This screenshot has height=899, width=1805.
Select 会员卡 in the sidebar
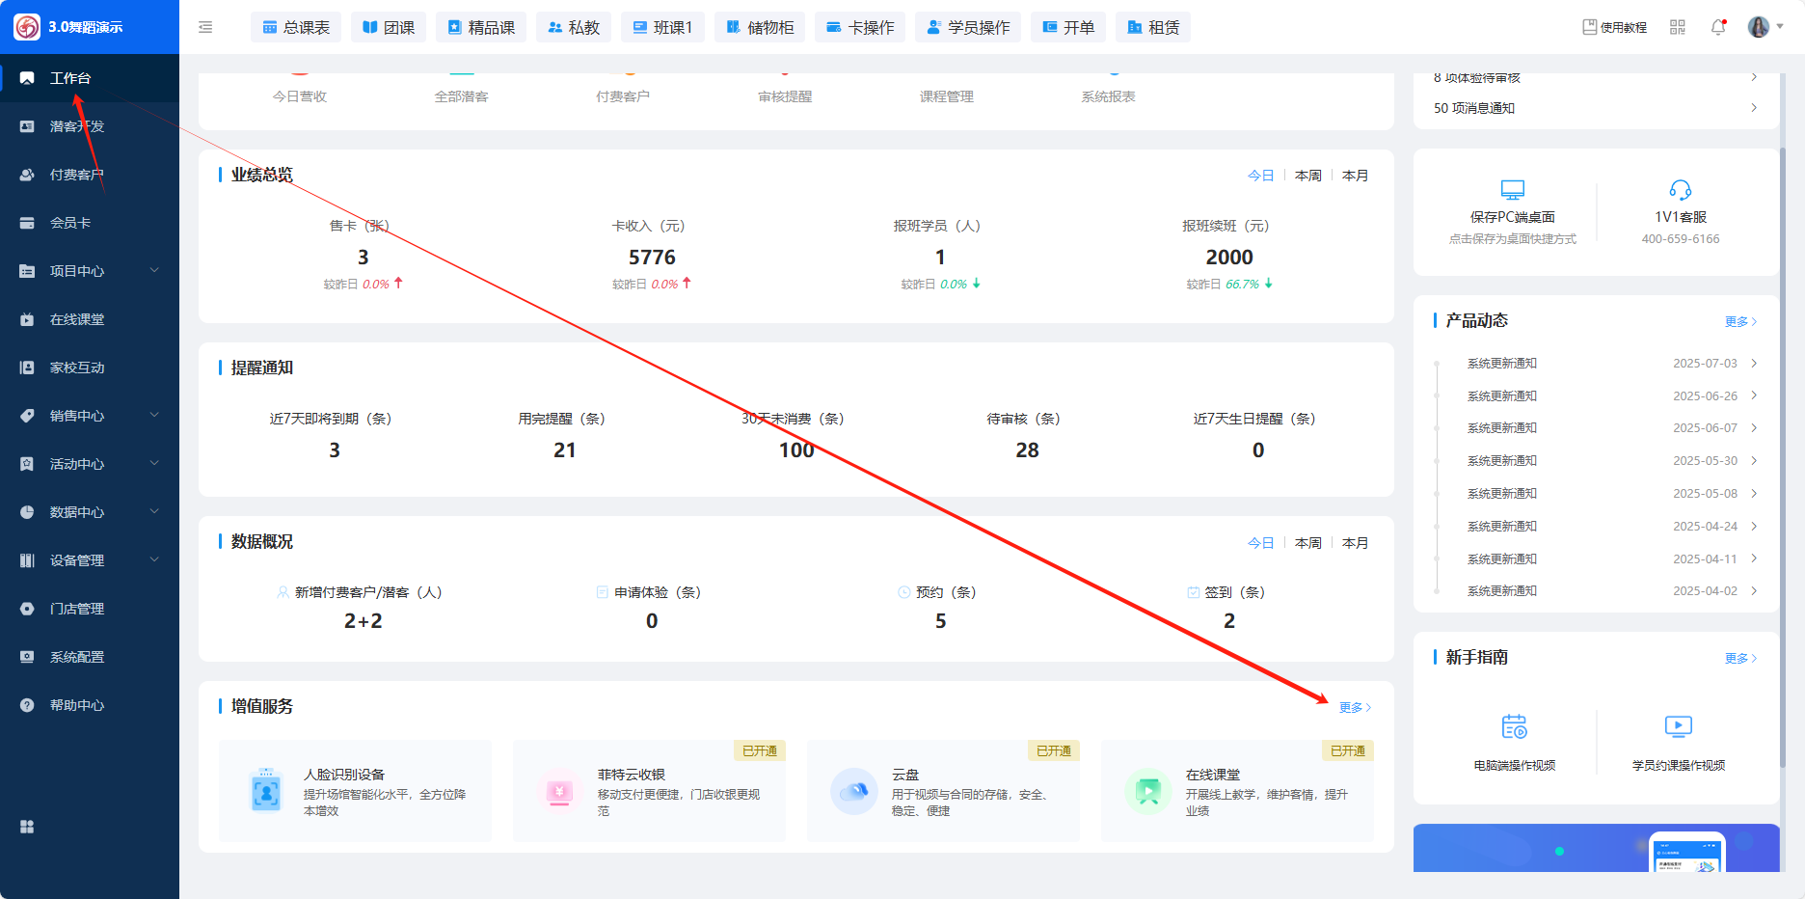point(70,223)
